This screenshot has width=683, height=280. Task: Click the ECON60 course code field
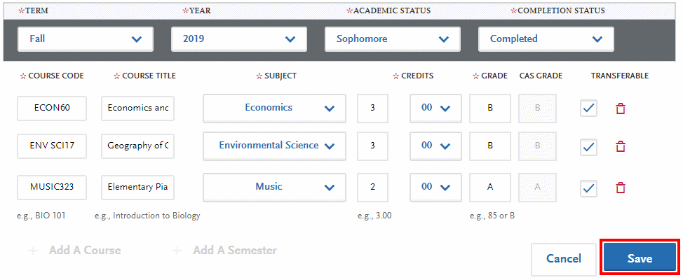tap(52, 108)
